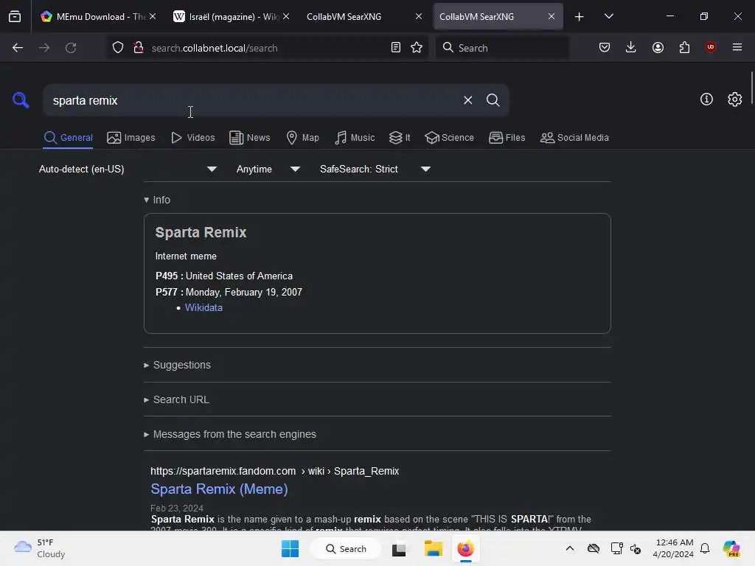Close the Israël (magazine) tab
This screenshot has width=755, height=566.
click(286, 16)
